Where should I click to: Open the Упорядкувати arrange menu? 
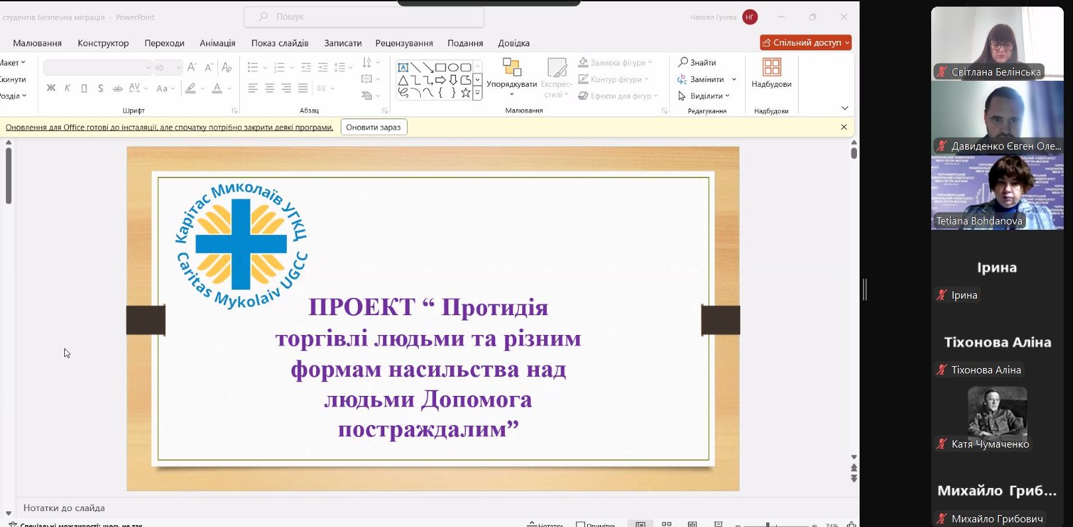point(512,77)
